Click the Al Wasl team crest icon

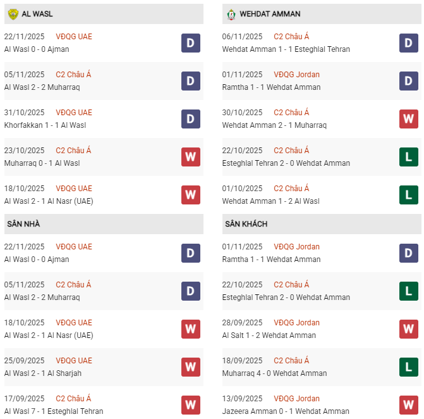point(13,14)
